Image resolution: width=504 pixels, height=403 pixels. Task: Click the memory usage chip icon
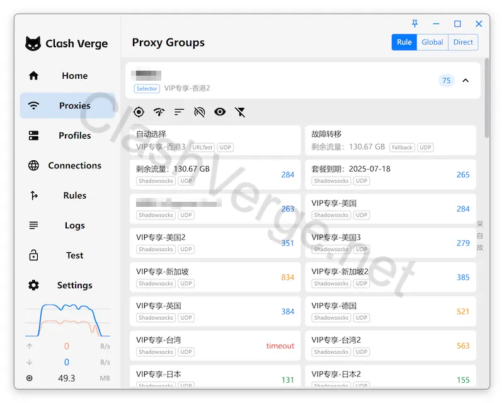tap(29, 378)
